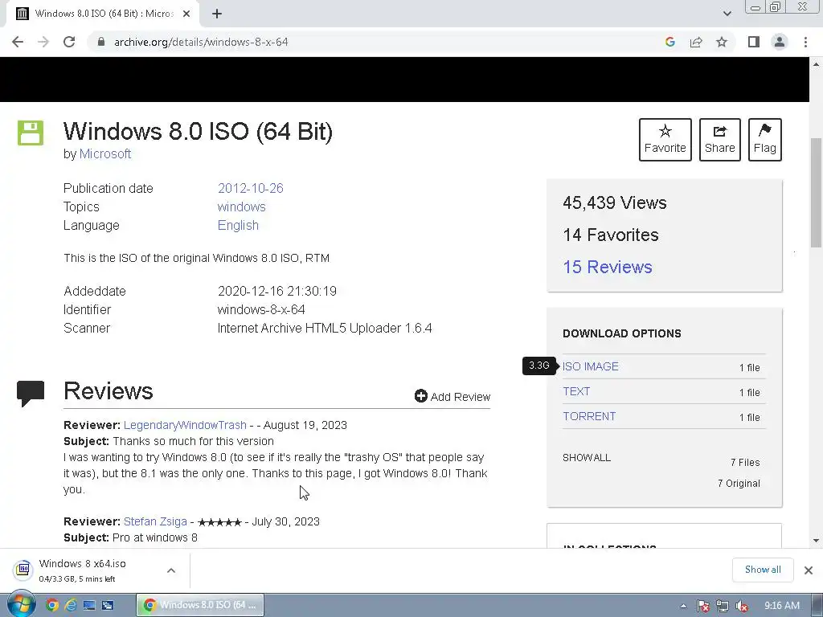Click the 9:16 AM clock
Image resolution: width=823 pixels, height=617 pixels.
pos(781,606)
